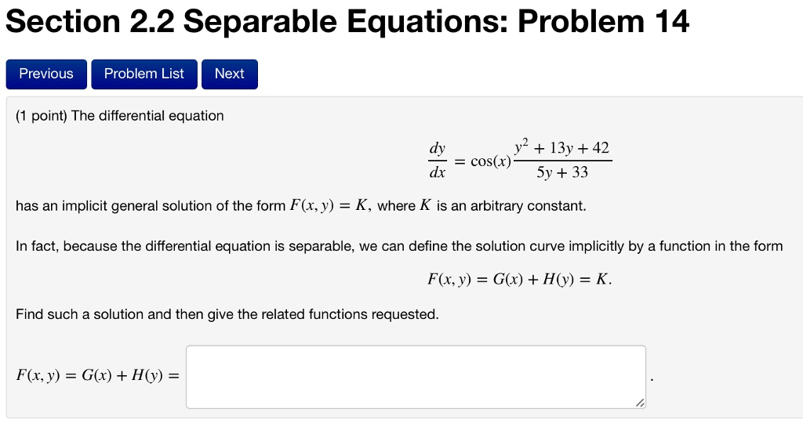
Task: Click the dy/dx fraction in the equation
Action: point(438,160)
